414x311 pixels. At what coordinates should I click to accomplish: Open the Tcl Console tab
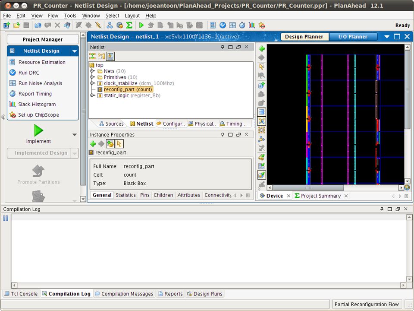[x=22, y=294]
